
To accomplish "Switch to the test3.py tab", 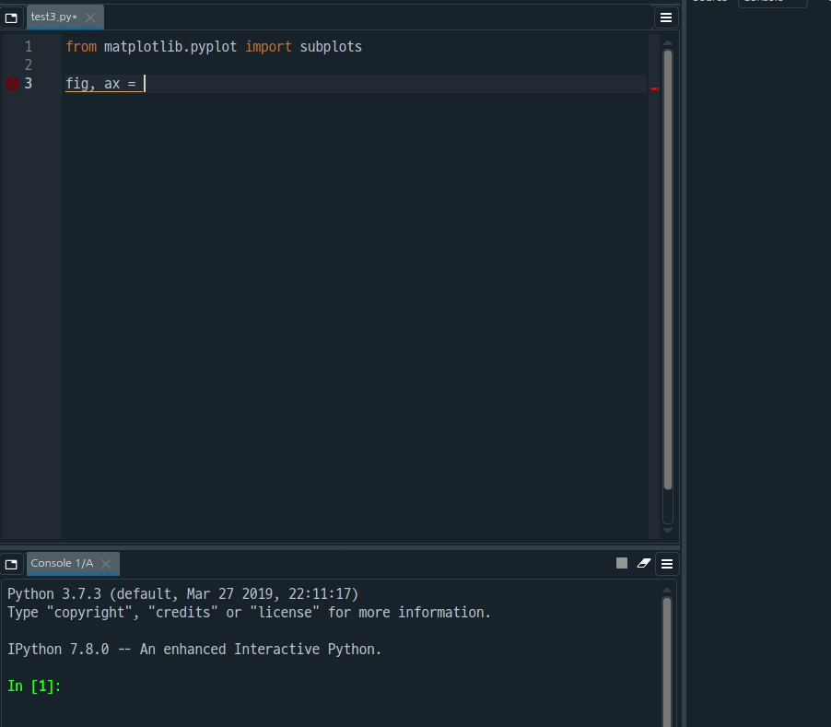I will (x=55, y=16).
